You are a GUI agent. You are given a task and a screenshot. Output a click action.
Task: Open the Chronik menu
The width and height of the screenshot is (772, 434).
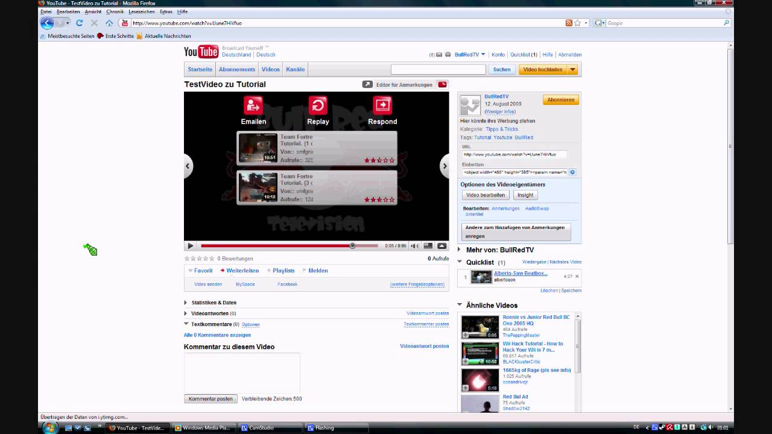(115, 11)
